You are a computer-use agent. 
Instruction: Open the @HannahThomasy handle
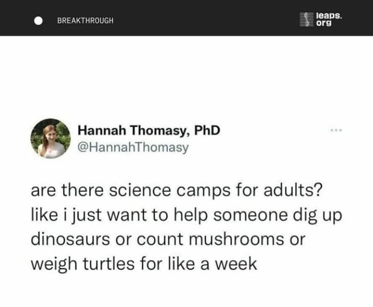click(x=133, y=148)
